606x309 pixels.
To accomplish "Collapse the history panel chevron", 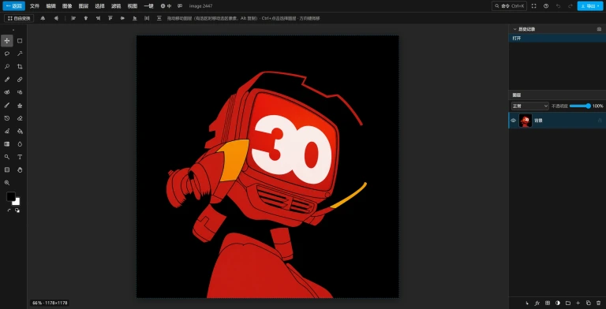I will coord(514,29).
